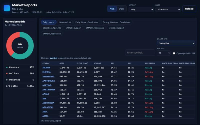Image resolution: width=200 pixels, height=125 pixels.
Task: Switch market to USA
Action: point(121,9)
